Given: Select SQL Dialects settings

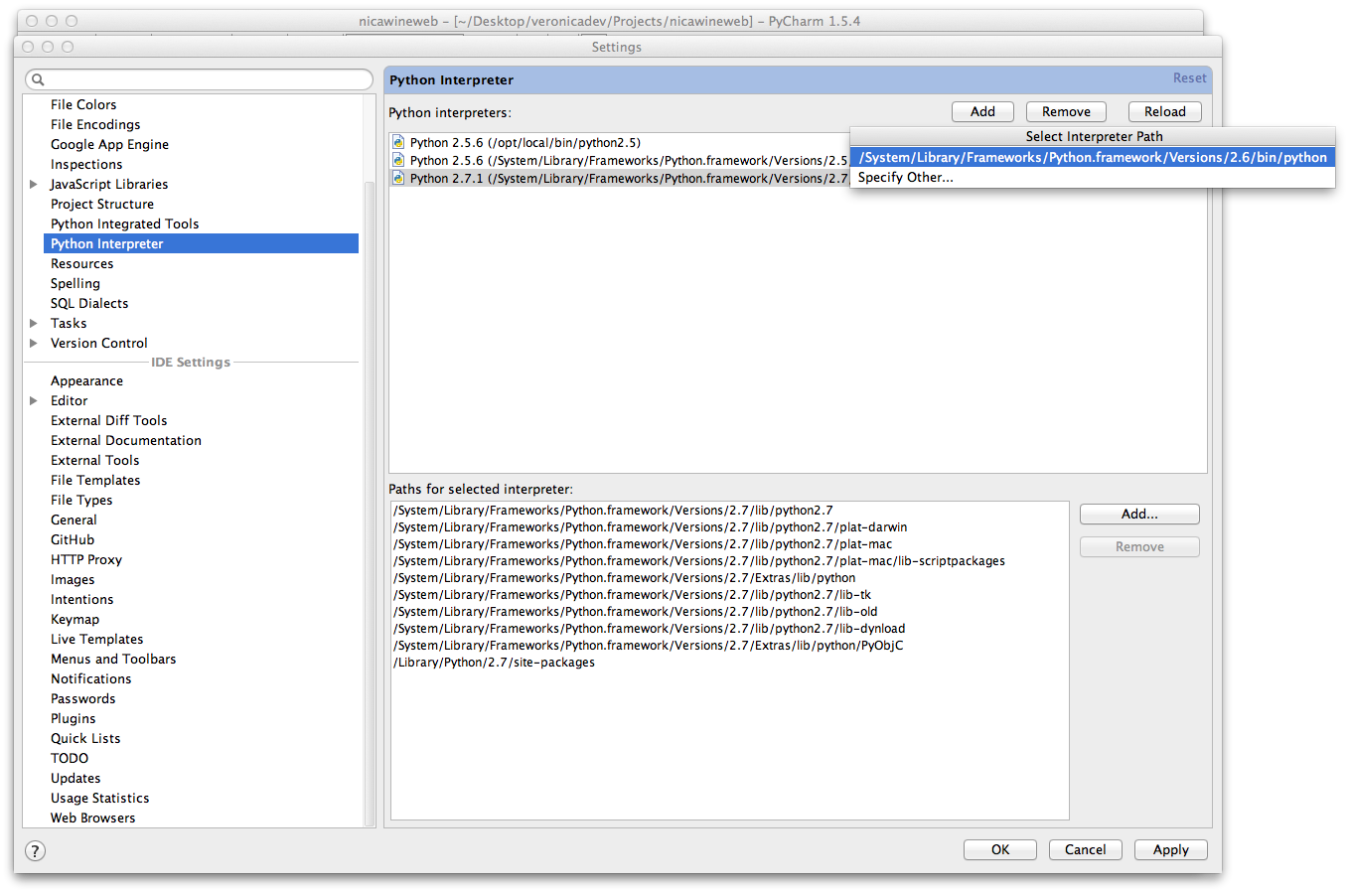Looking at the screenshot, I should (x=89, y=303).
